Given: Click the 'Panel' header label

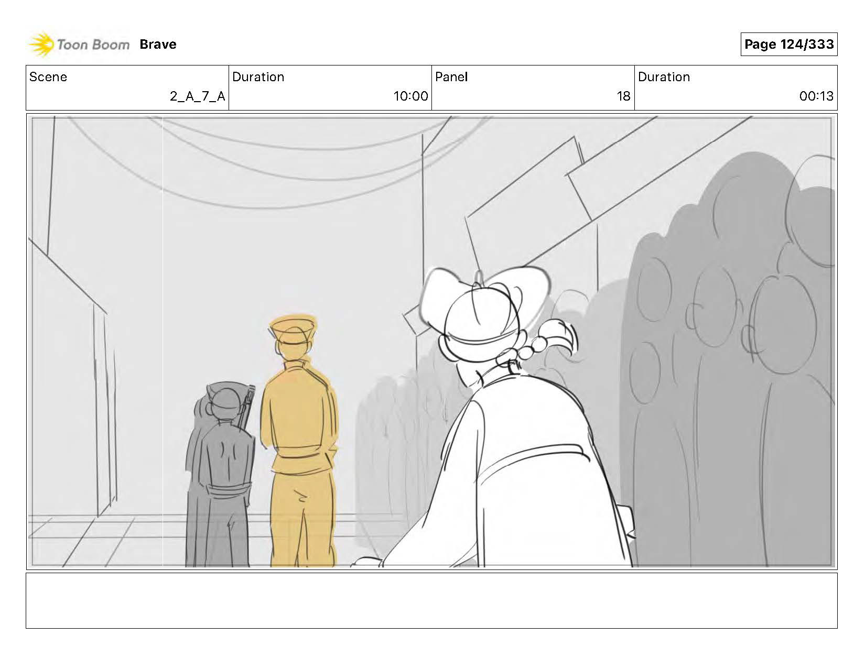Looking at the screenshot, I should point(451,77).
